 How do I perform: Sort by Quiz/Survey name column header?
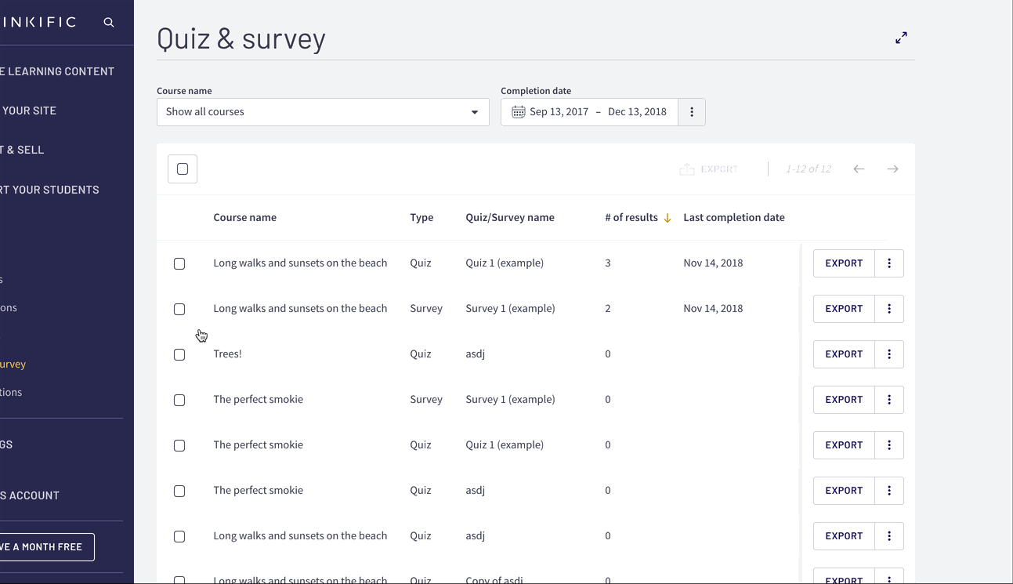pos(510,218)
